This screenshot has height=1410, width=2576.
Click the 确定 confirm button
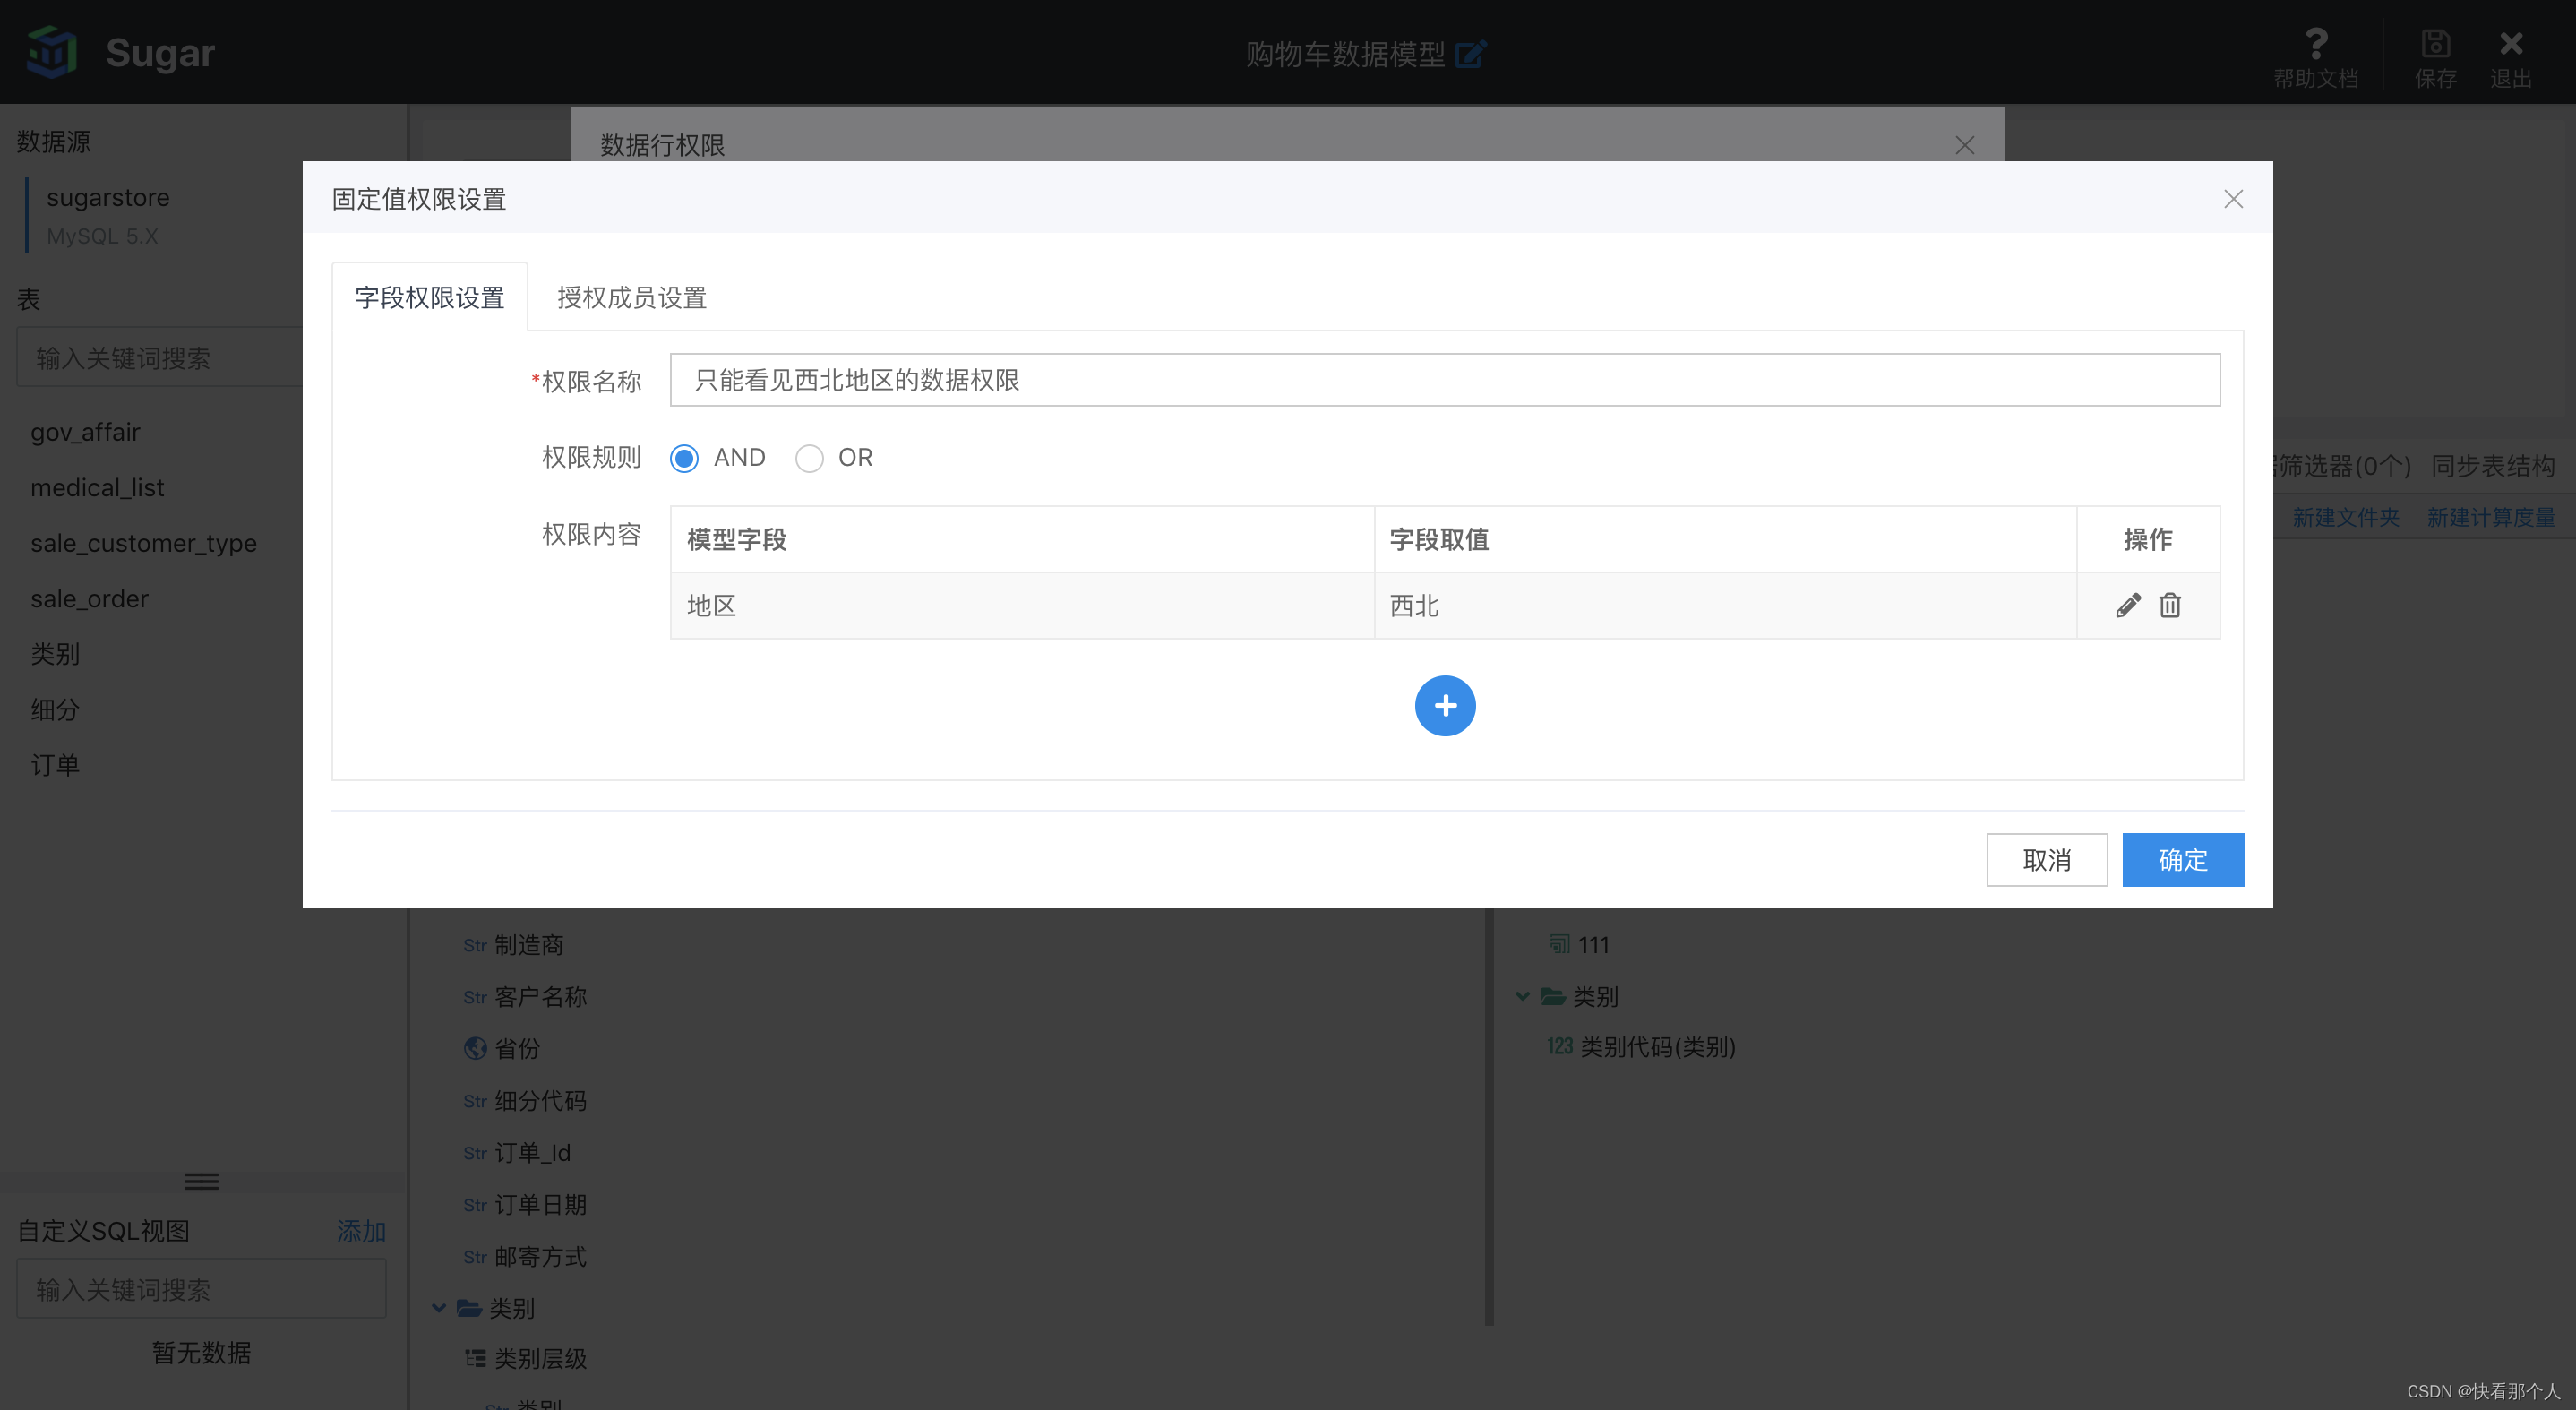pos(2183,860)
